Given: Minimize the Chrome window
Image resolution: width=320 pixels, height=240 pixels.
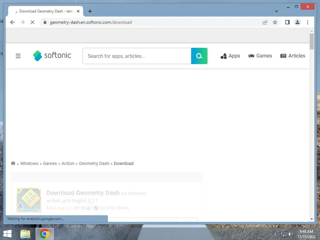Looking at the screenshot, I should 288,7.
